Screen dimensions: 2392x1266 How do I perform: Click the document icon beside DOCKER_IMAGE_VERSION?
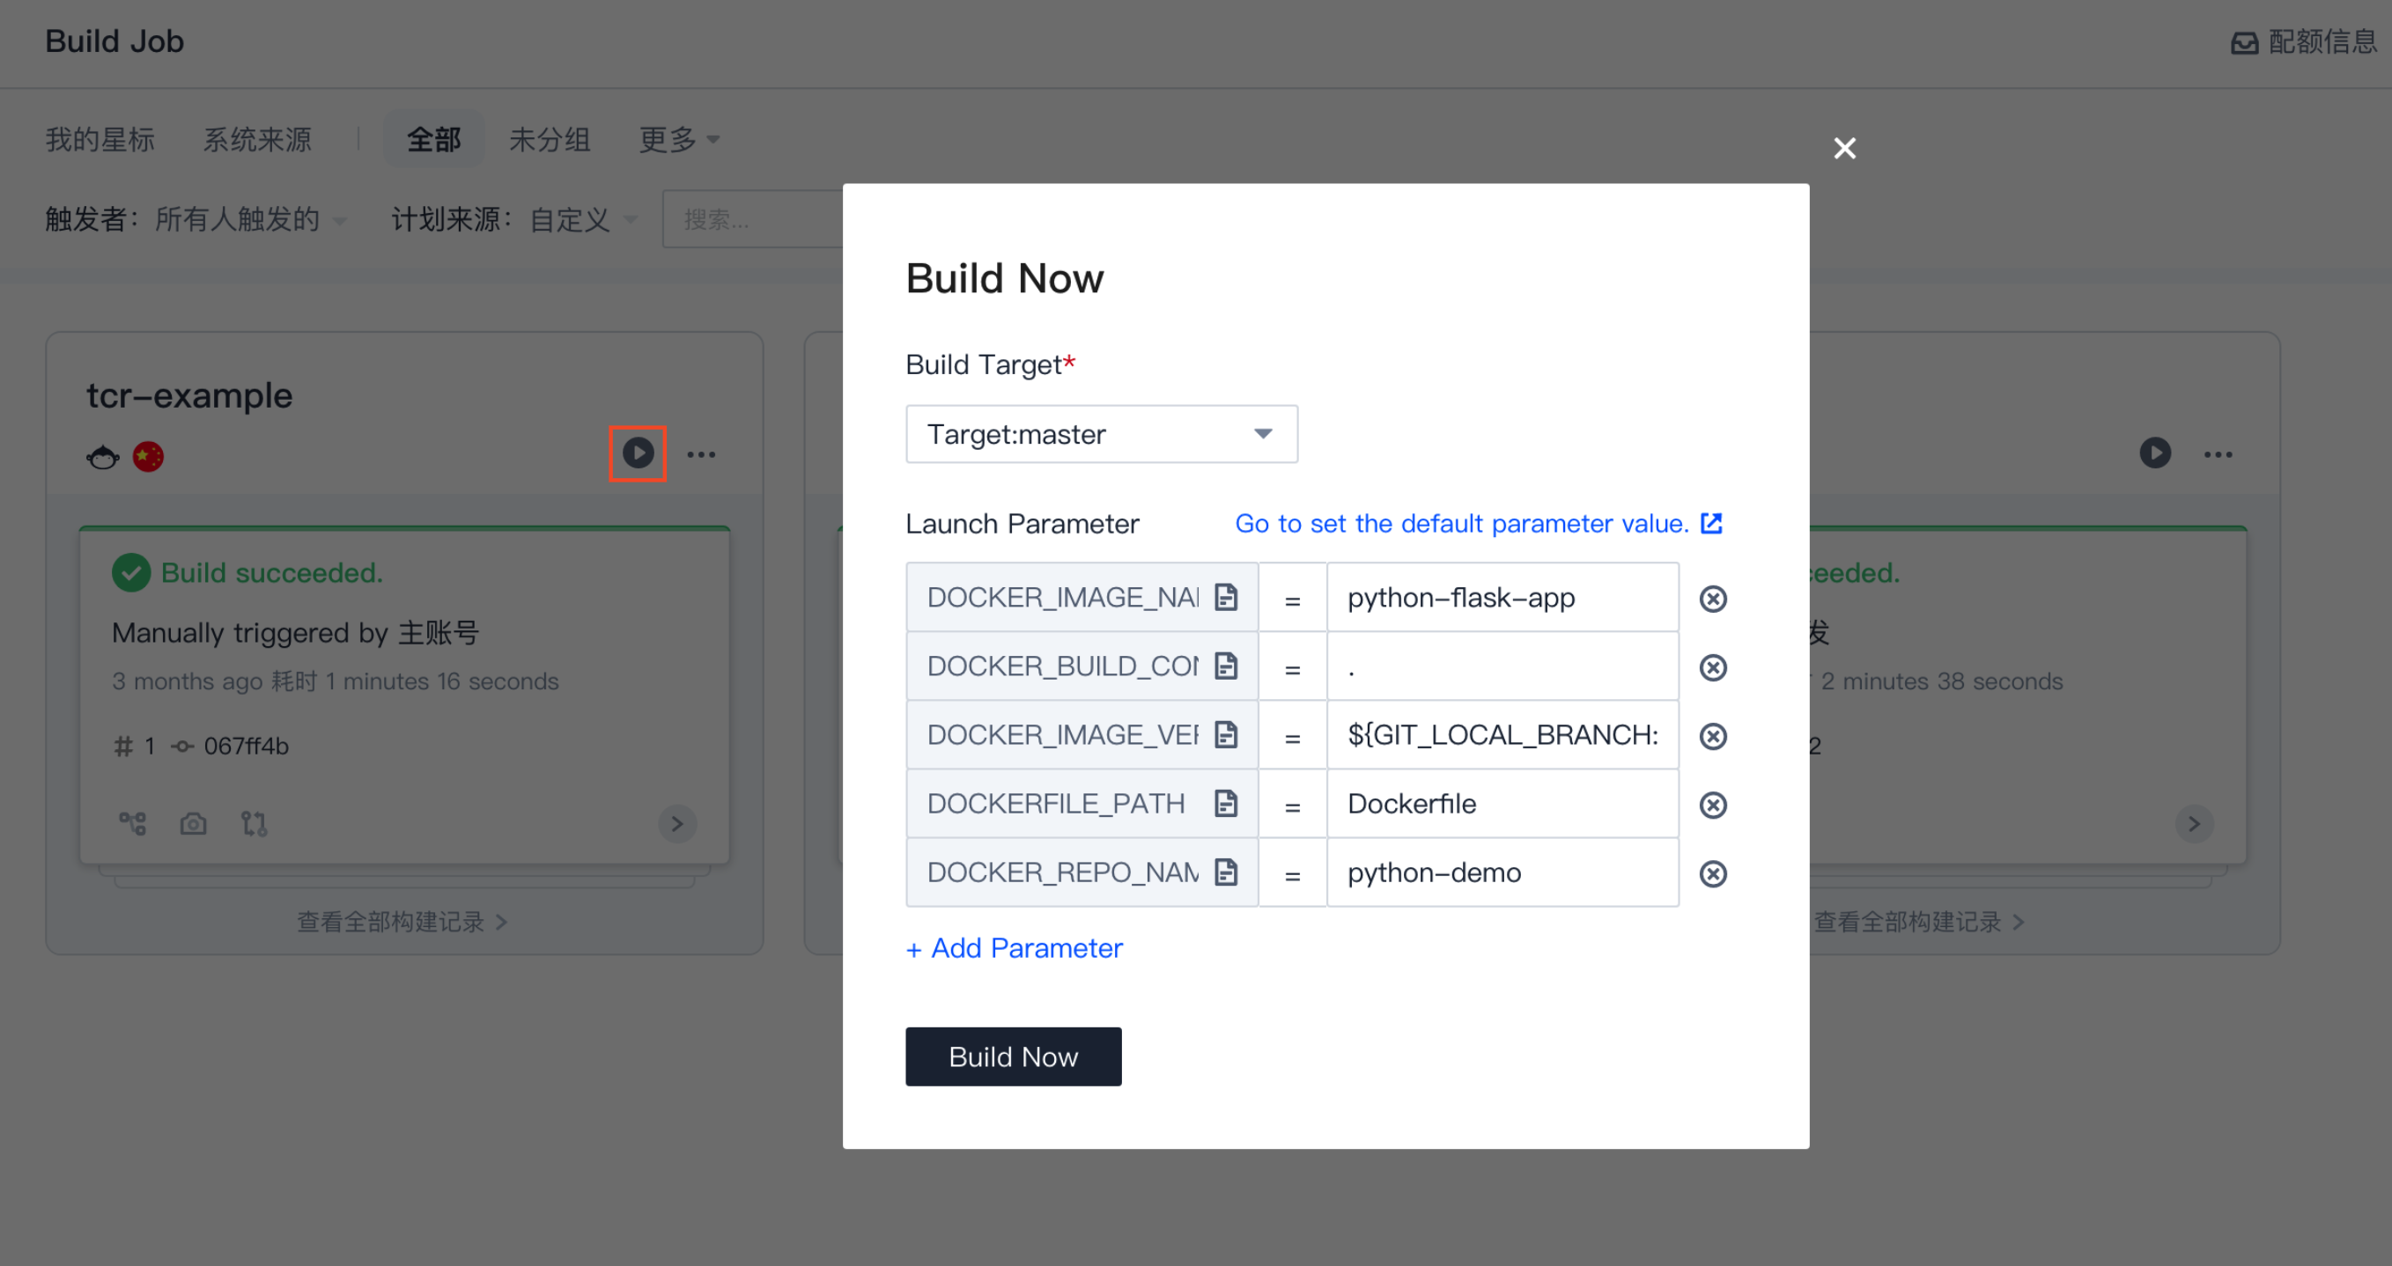[1226, 735]
